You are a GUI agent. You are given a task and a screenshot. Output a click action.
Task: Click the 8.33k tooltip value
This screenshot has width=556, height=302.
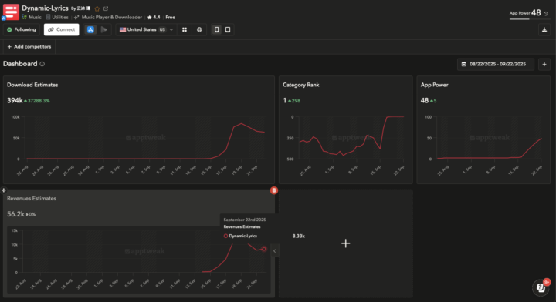coord(299,236)
